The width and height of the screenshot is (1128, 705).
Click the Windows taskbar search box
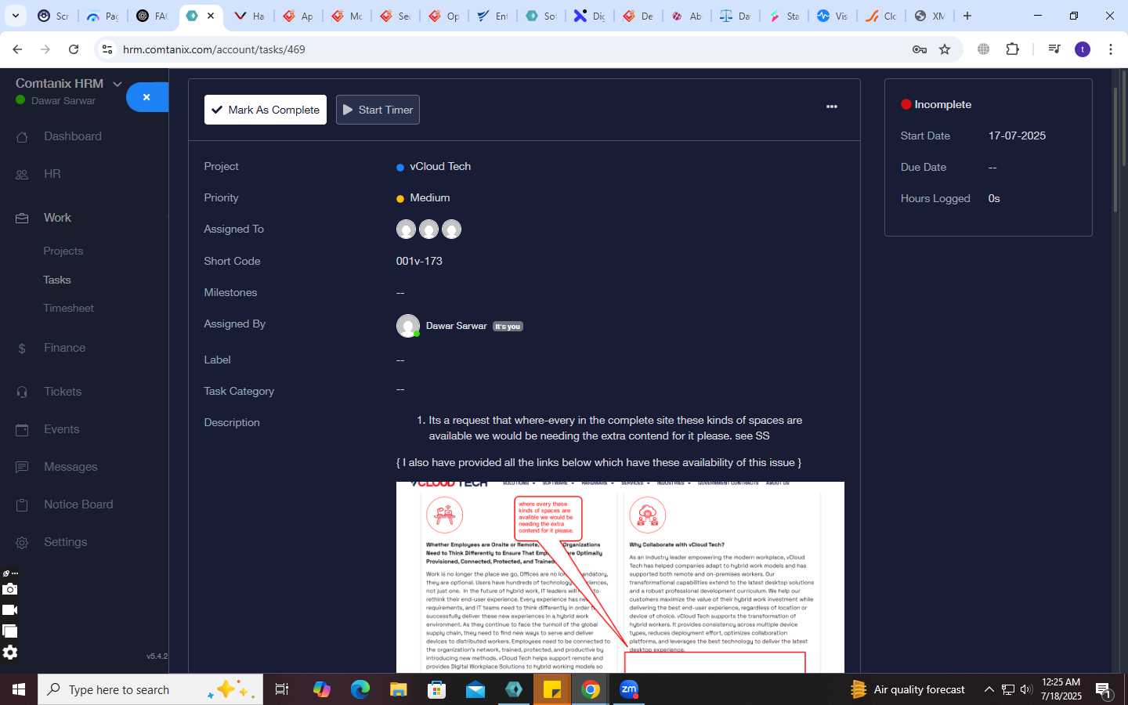click(x=150, y=689)
